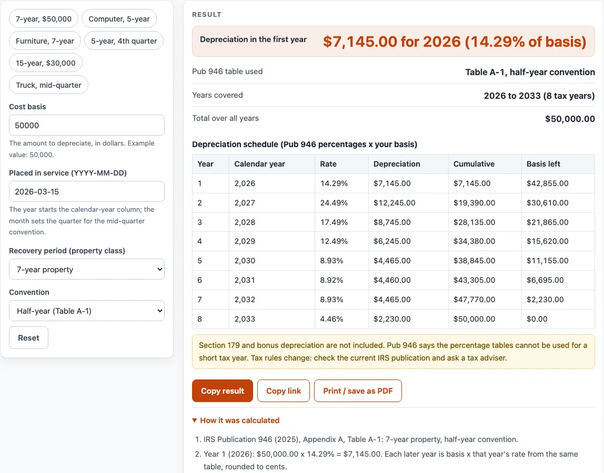Click the $15,620.00 basis left cell
Image resolution: width=604 pixels, height=473 pixels.
tap(558, 241)
